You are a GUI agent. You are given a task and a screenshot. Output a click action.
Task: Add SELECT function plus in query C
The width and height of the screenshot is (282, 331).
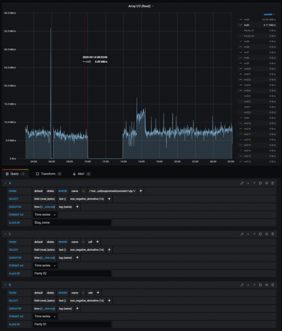[109, 250]
